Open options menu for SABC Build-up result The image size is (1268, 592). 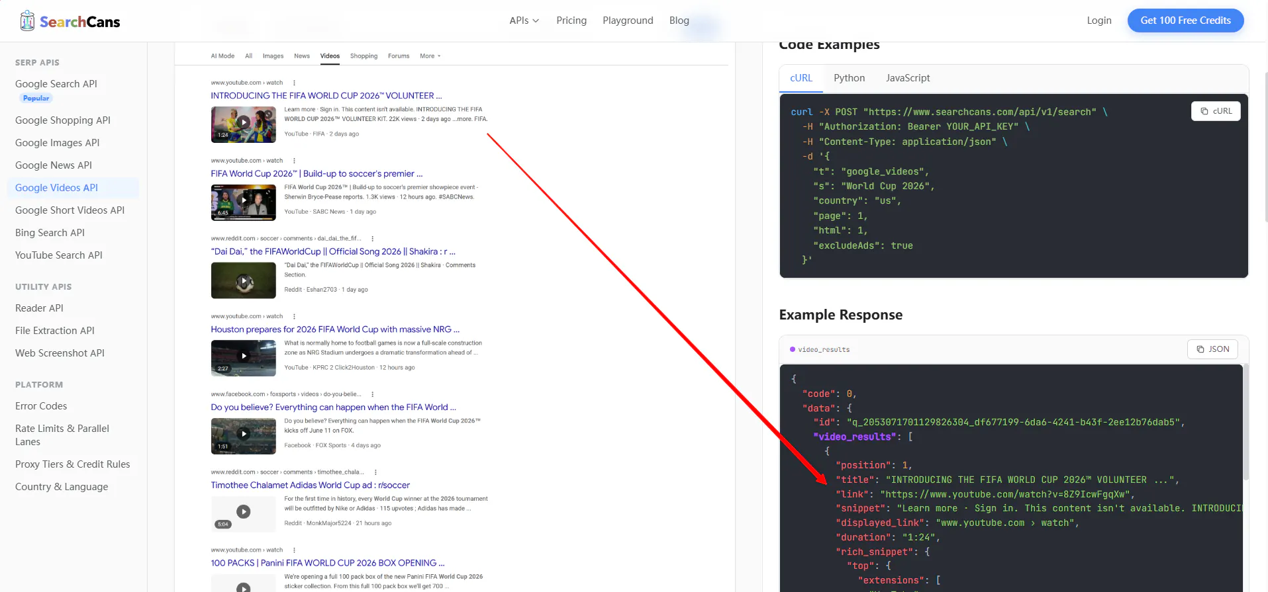pyautogui.click(x=294, y=161)
